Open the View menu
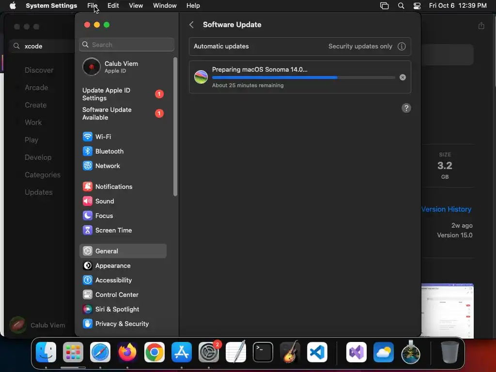Screen dimensions: 496x372 pos(136,6)
